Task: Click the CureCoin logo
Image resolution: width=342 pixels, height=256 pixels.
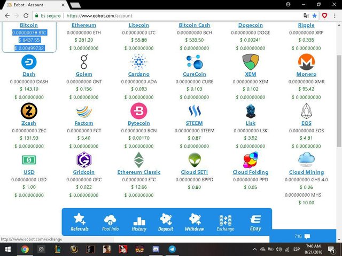Action: (x=195, y=62)
